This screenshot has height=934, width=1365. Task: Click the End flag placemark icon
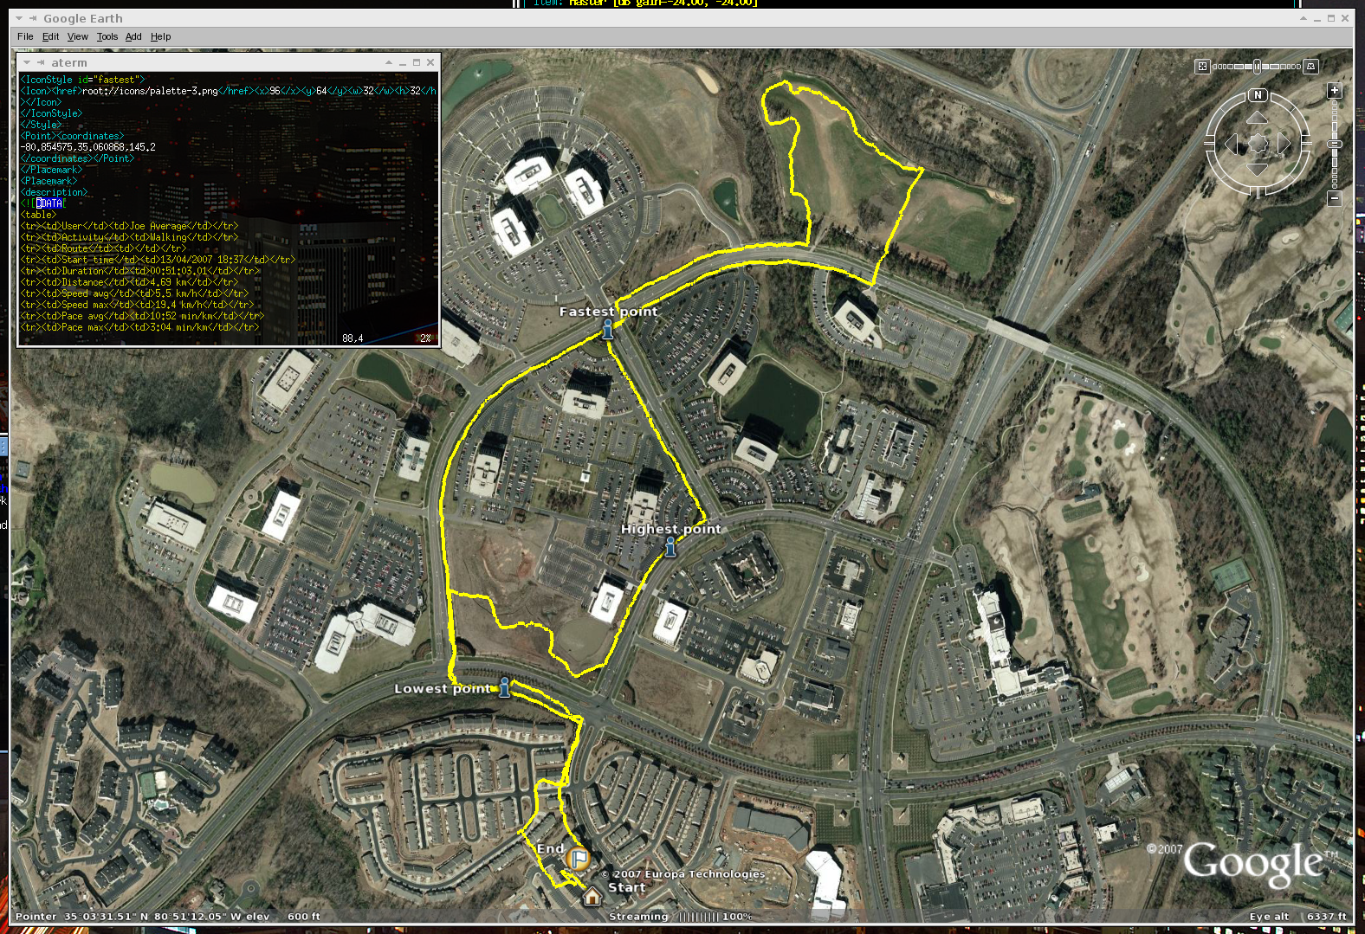[x=578, y=859]
